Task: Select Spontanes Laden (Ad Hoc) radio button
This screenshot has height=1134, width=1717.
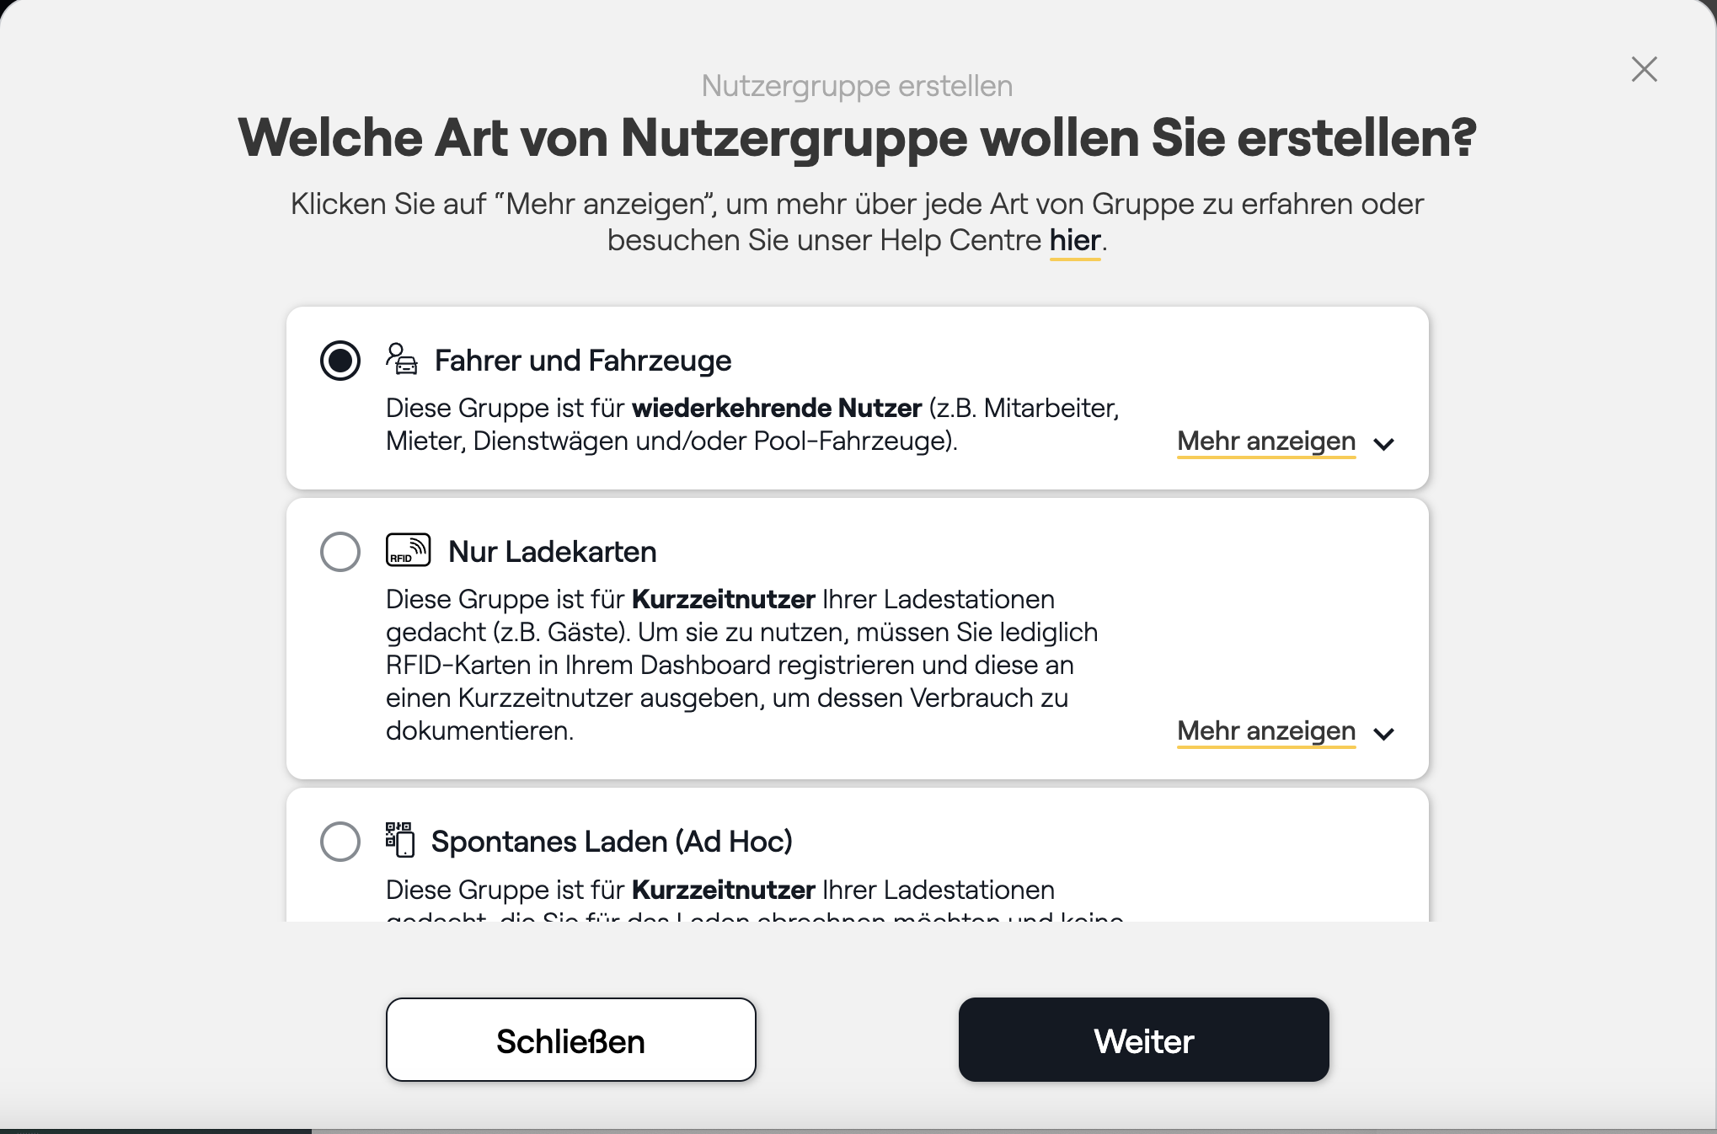Action: [340, 842]
